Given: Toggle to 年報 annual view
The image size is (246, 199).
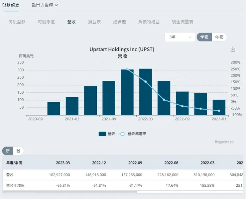Looking at the screenshot, I should [x=219, y=37].
